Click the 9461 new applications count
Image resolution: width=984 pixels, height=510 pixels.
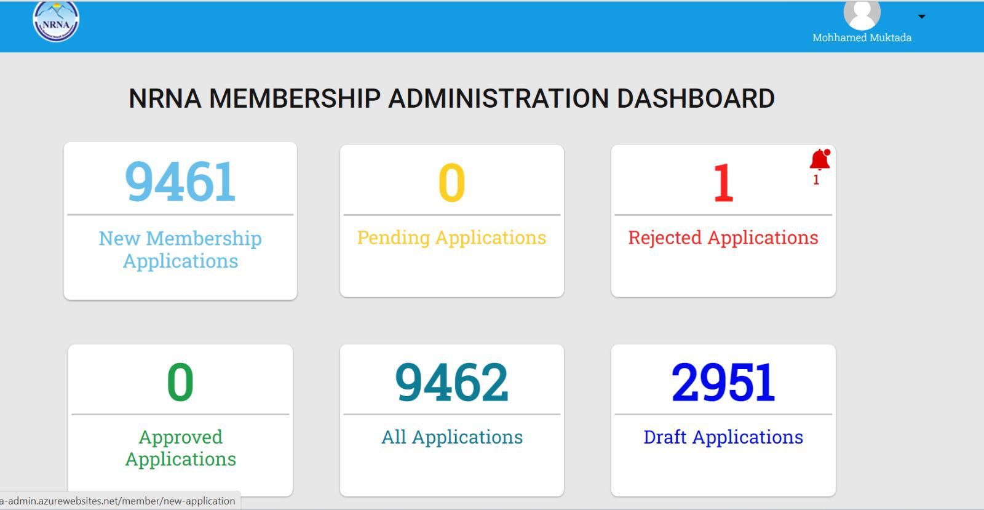click(x=180, y=181)
